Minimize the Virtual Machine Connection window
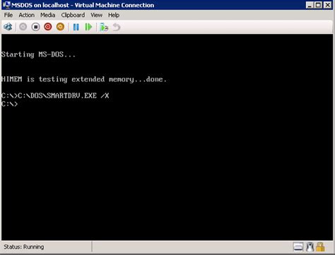This screenshot has width=335, height=255. click(310, 5)
